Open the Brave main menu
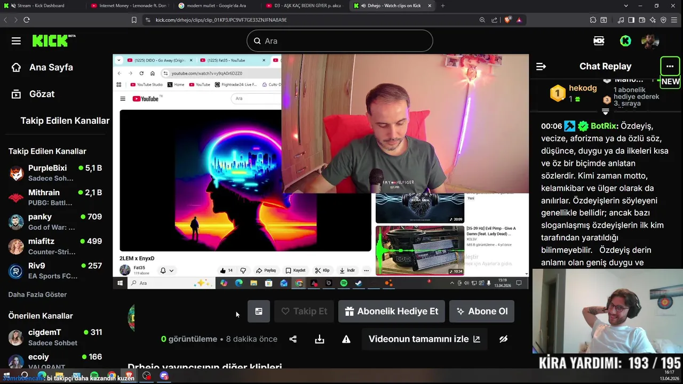683x384 pixels. (x=674, y=20)
